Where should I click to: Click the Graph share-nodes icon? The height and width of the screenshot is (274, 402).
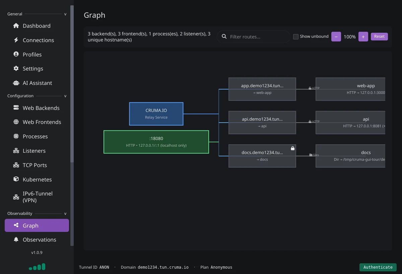16,225
